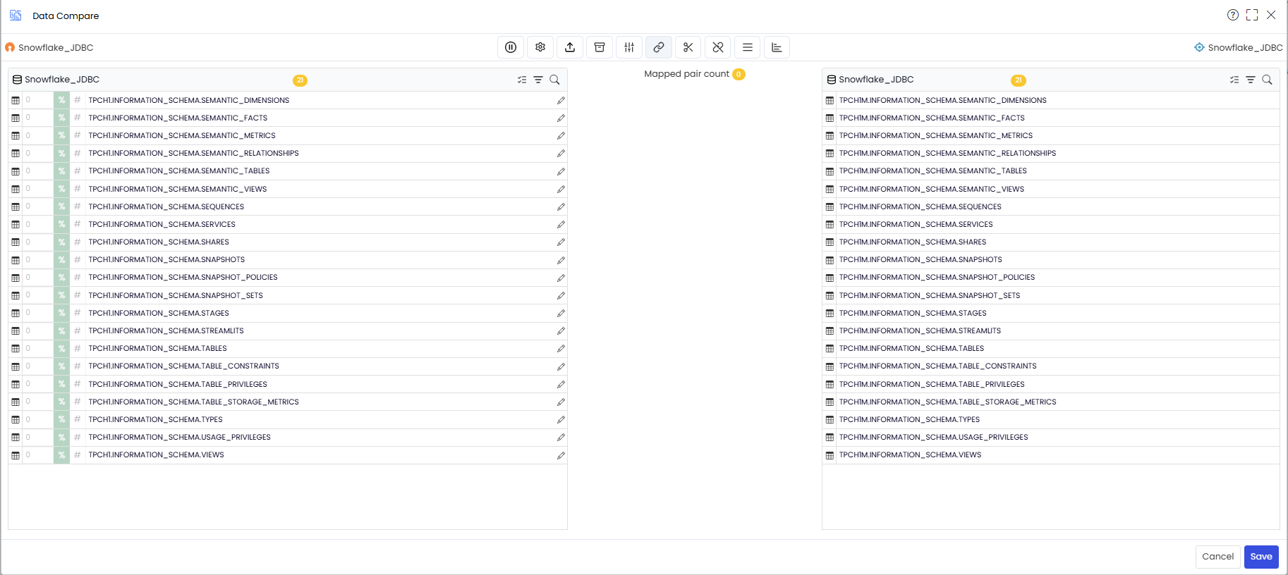Open the settings gear in the toolbar

(x=540, y=47)
